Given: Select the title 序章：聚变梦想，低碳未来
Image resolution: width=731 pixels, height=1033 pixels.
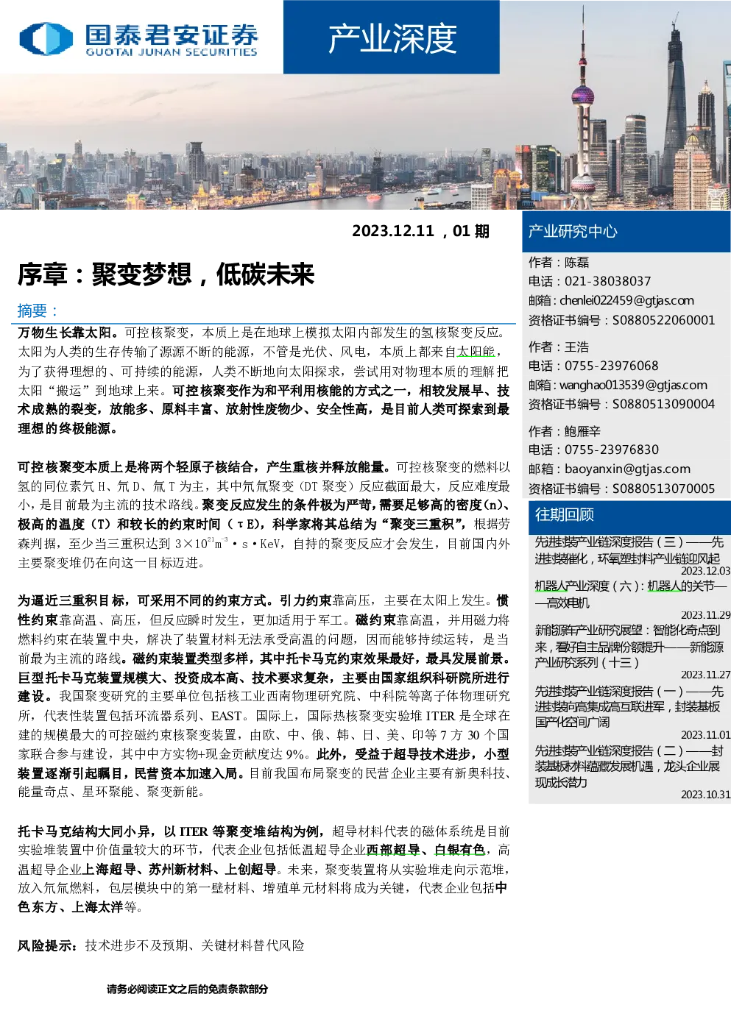Looking at the screenshot, I should pyautogui.click(x=166, y=274).
